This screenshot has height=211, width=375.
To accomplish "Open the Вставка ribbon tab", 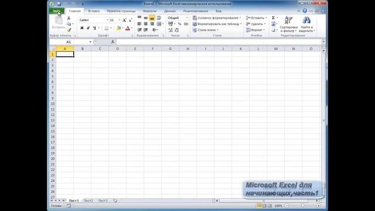I will pyautogui.click(x=94, y=11).
